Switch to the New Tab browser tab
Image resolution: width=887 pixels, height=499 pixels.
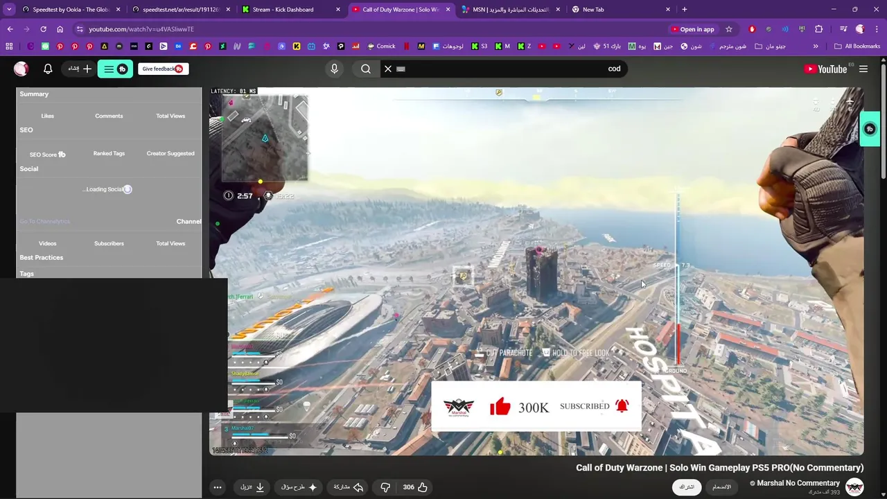pyautogui.click(x=620, y=10)
